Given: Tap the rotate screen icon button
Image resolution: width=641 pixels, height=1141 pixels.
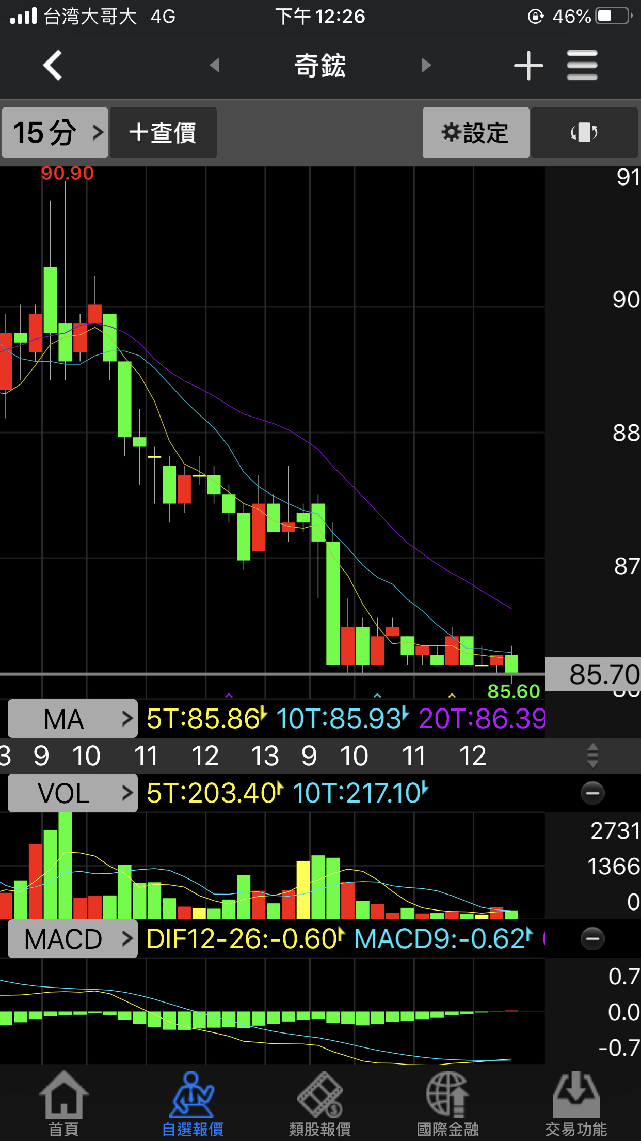Looking at the screenshot, I should [584, 133].
